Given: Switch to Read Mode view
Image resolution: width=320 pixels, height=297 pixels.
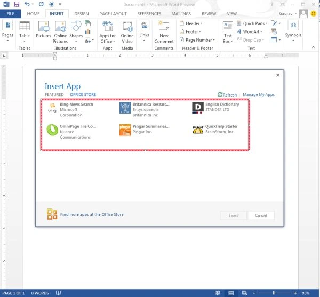Looking at the screenshot, I should (218, 293).
